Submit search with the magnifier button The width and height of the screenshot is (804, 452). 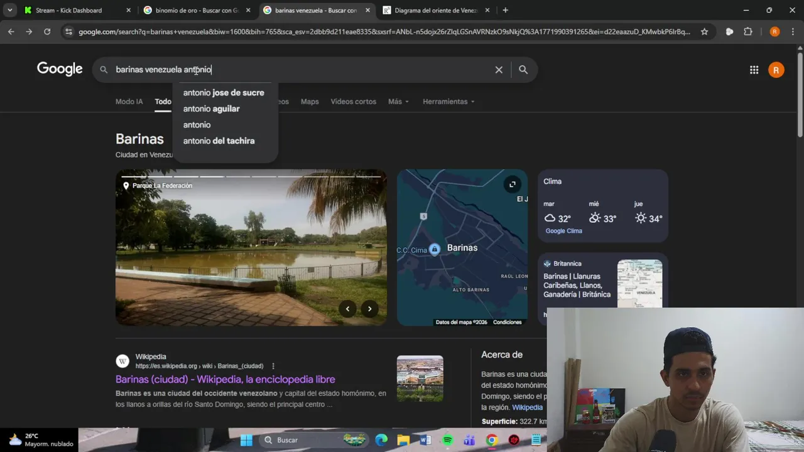click(x=523, y=70)
